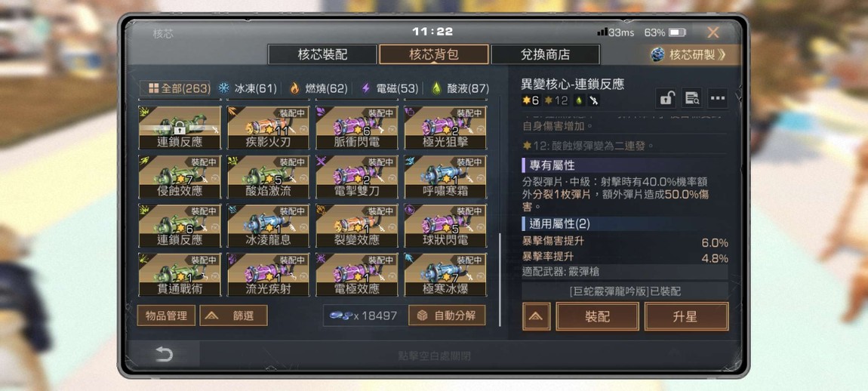Open the three-dot more options menu
Image resolution: width=868 pixels, height=391 pixels.
pos(718,99)
